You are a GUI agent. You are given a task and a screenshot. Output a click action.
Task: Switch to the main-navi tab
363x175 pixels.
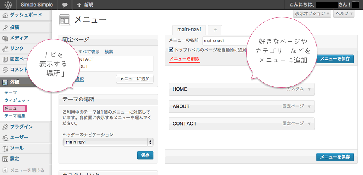(189, 29)
